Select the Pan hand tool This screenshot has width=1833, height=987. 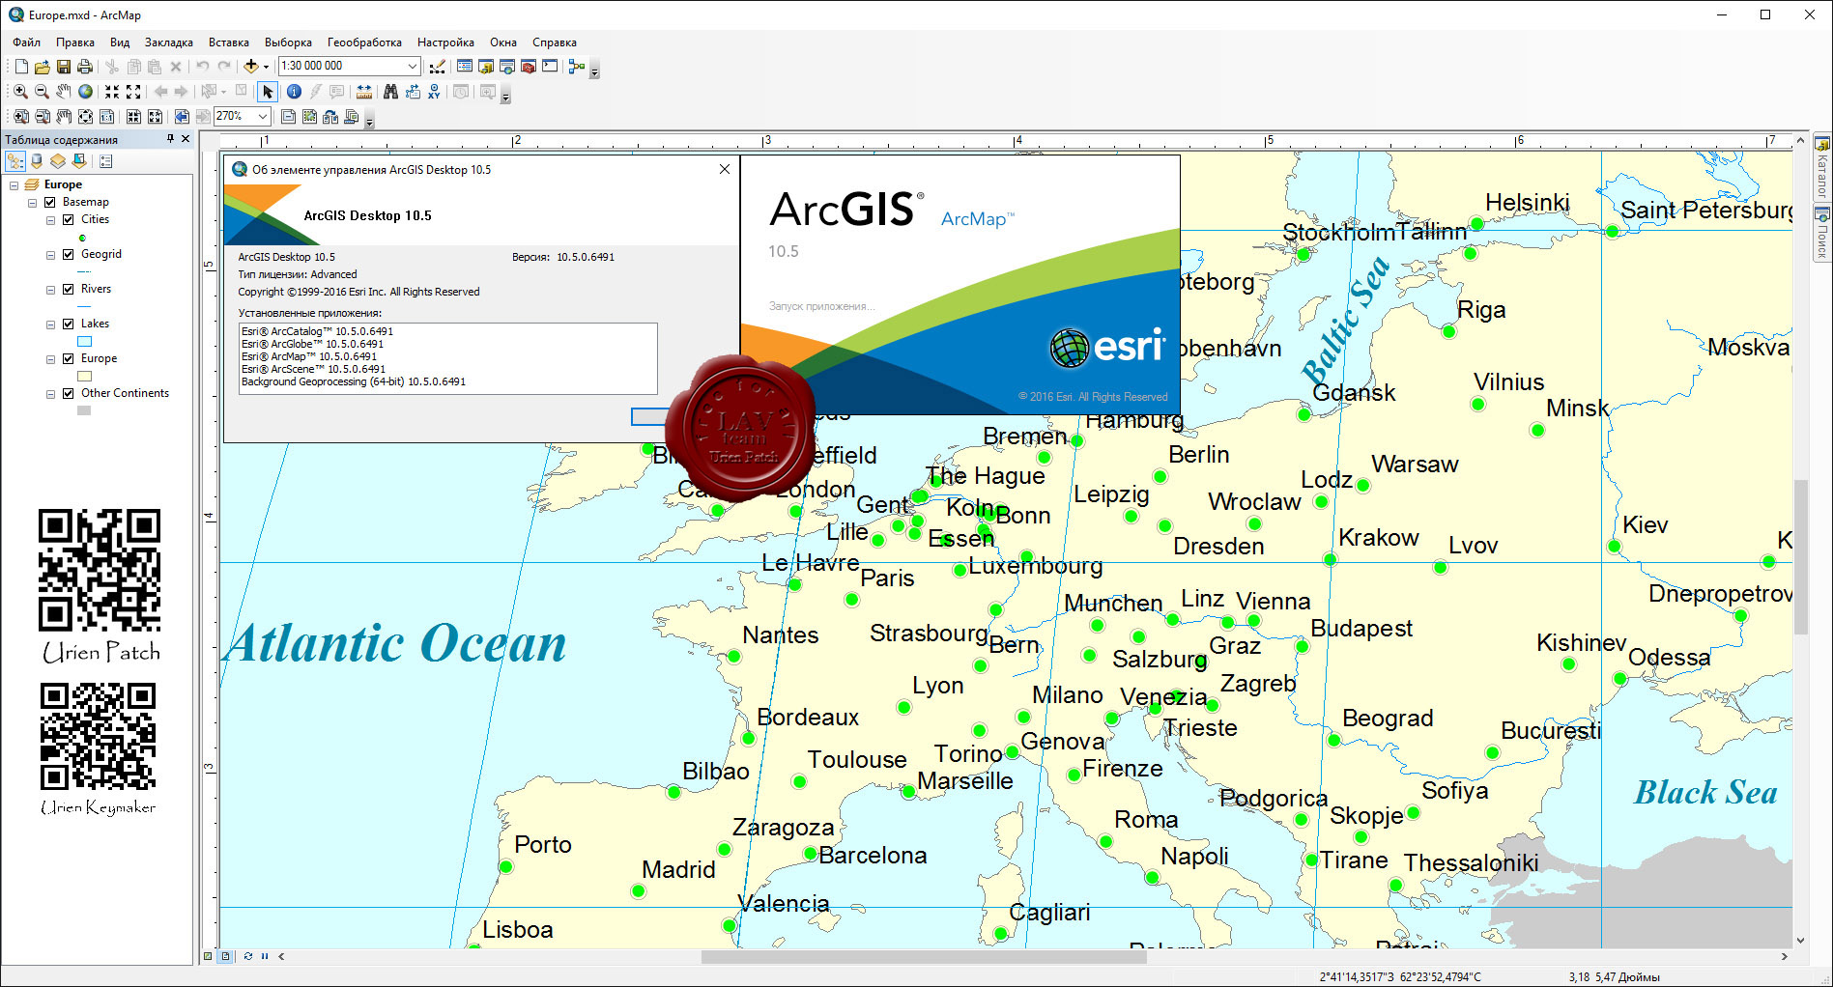(64, 92)
